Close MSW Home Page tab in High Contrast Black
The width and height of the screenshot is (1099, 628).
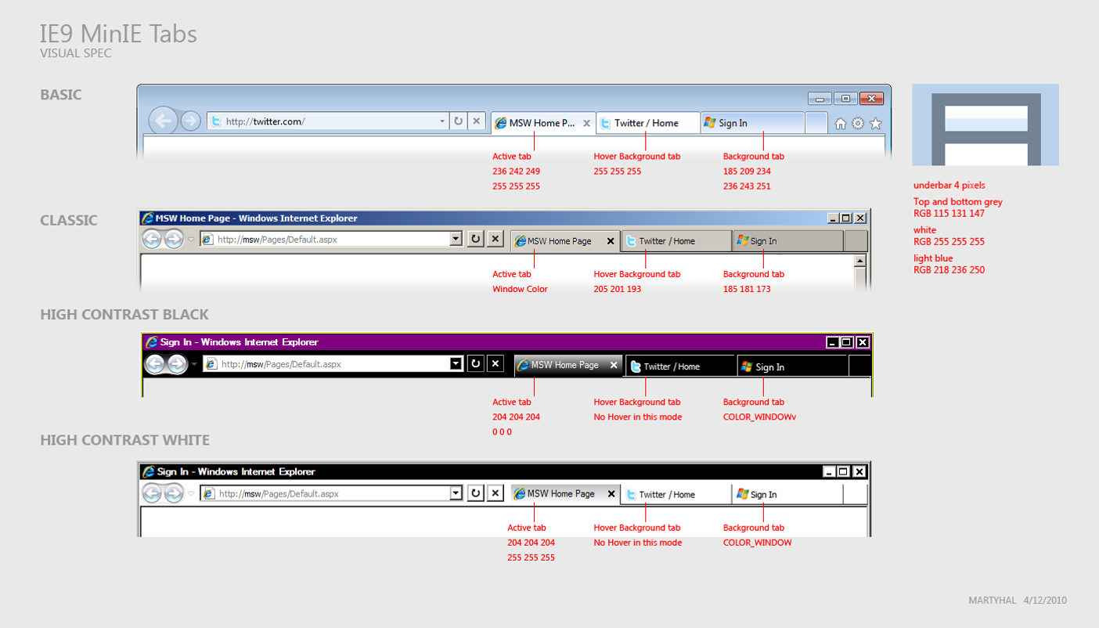coord(614,365)
